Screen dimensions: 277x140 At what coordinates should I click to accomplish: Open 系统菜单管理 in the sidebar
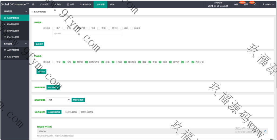pyautogui.click(x=13, y=24)
